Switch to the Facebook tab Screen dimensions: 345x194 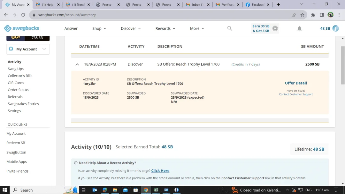click(x=257, y=4)
